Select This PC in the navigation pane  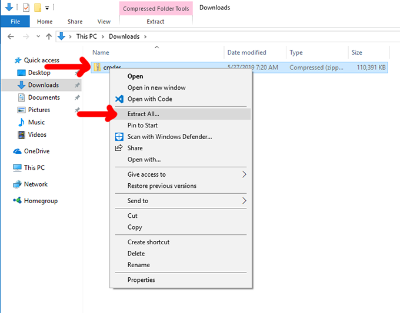[x=34, y=168]
